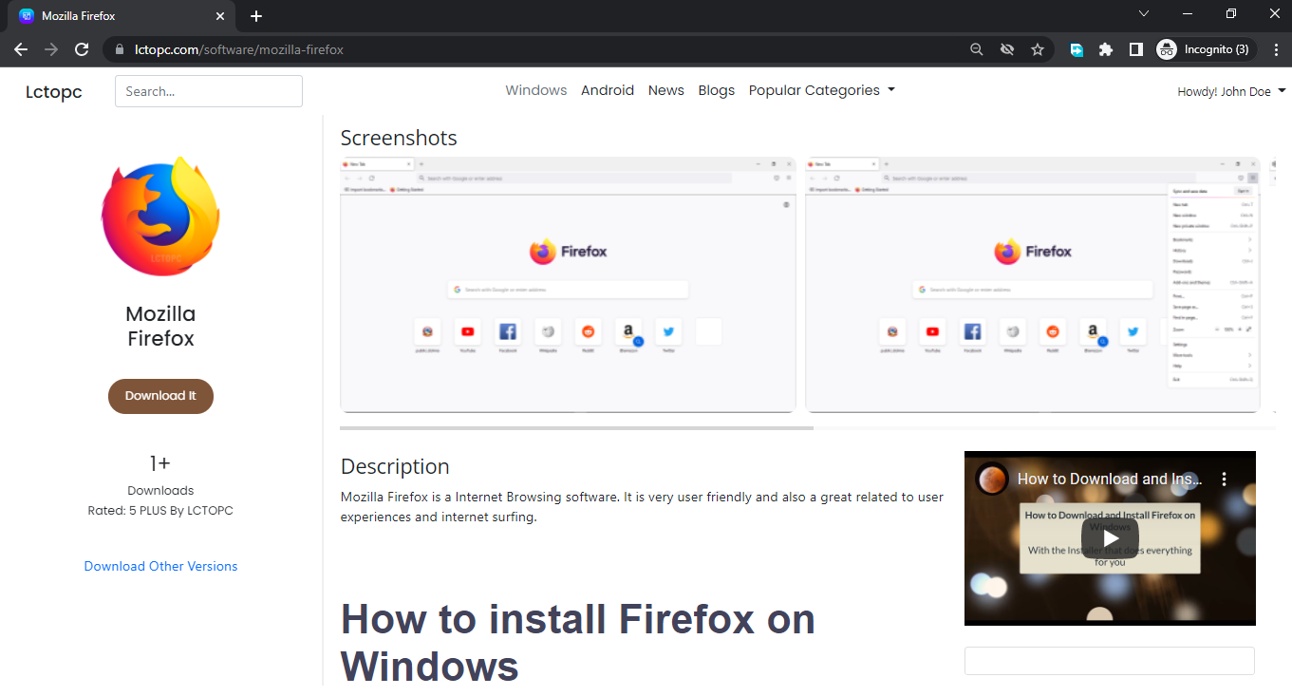Viewport: 1292px width, 696px height.
Task: Click the address bar URL
Action: [x=239, y=49]
